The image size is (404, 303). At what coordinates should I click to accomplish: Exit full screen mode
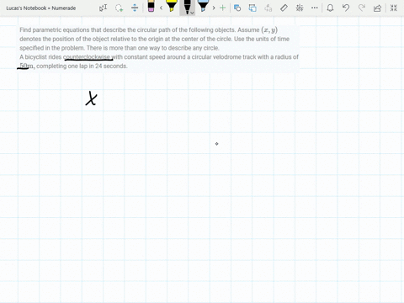click(394, 8)
